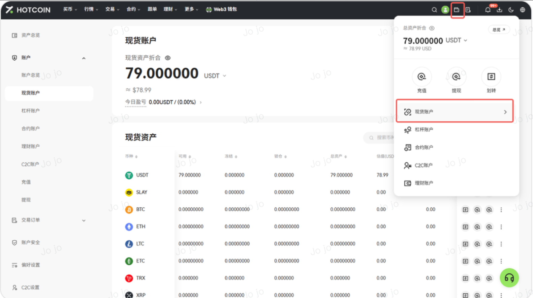Click the deposit (充值) icon in popup
The width and height of the screenshot is (533, 298).
pos(421,77)
